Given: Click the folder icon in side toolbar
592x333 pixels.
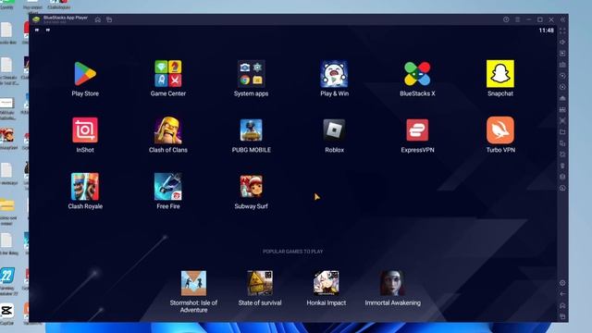Looking at the screenshot, I should [562, 131].
